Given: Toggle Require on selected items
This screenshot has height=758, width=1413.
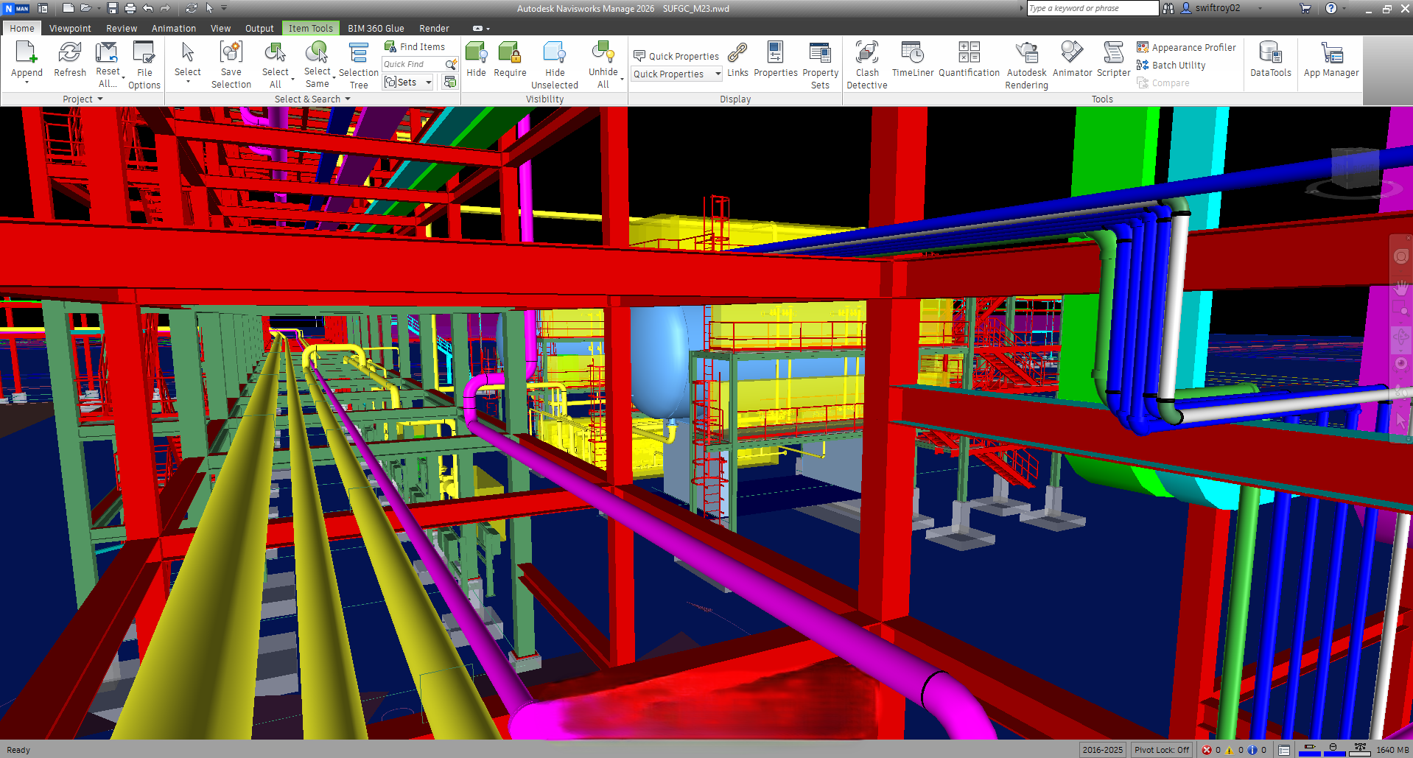Looking at the screenshot, I should click(x=510, y=60).
